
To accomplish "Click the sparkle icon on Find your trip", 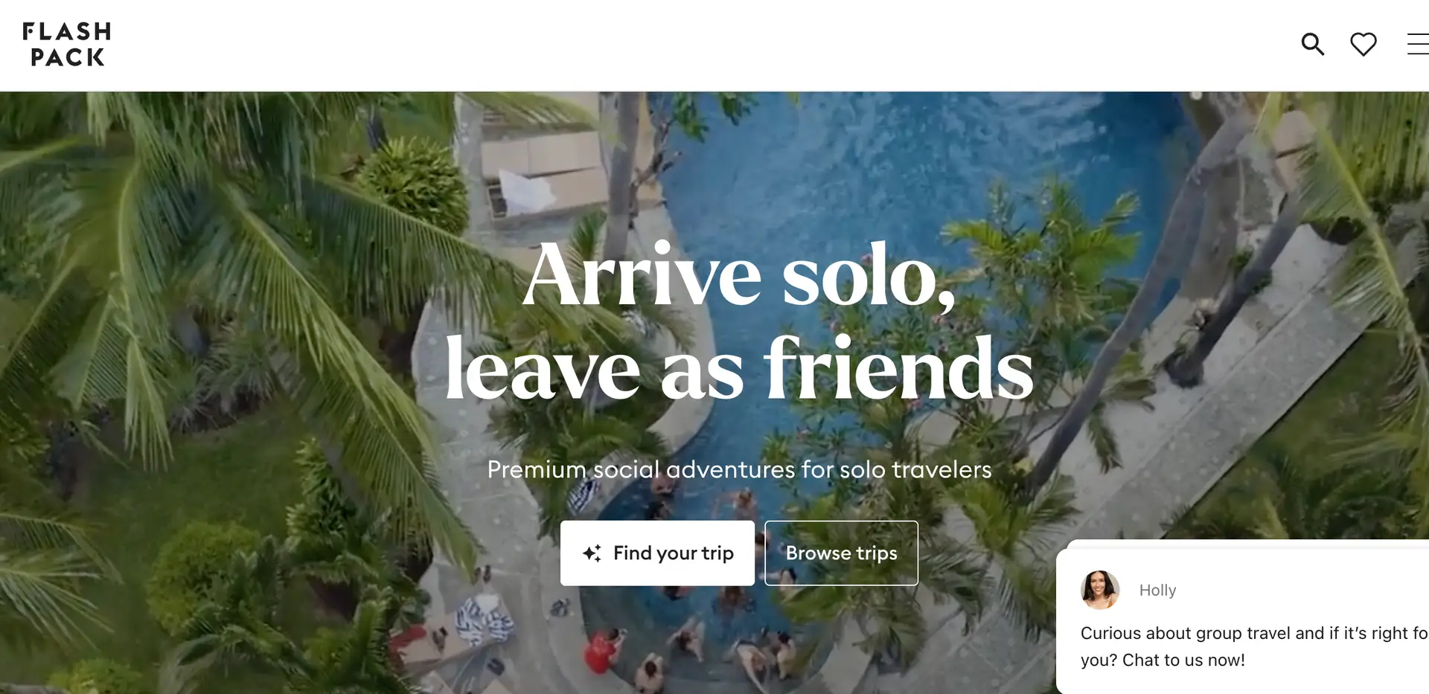I will [x=592, y=553].
